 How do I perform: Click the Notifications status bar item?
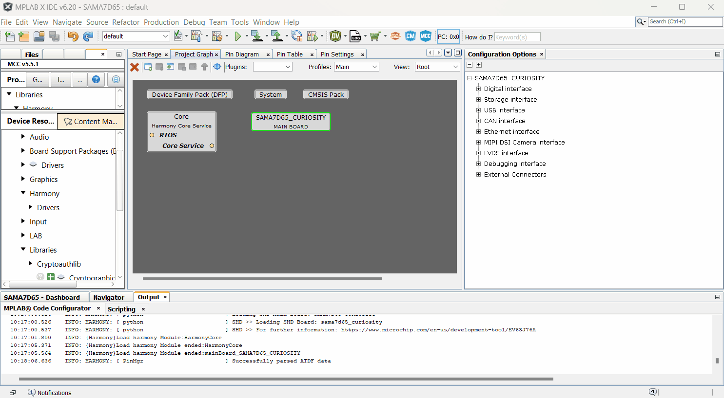[50, 393]
